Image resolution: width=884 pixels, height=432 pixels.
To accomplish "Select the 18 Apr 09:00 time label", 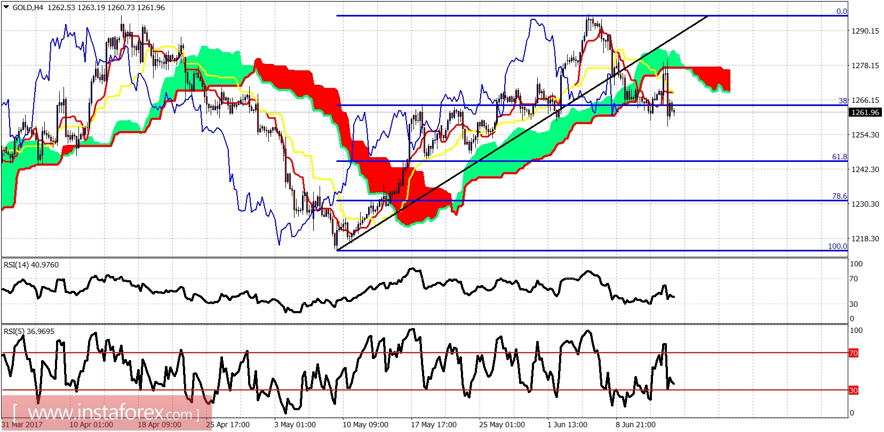I will coord(160,425).
